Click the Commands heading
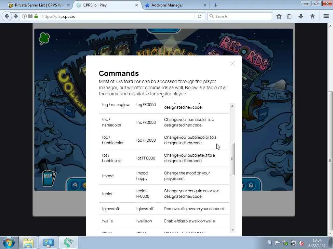The image size is (333, 249). point(119,73)
